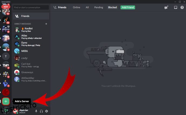Open MEE6 direct message
This screenshot has height=115, width=186.
pyautogui.click(x=31, y=51)
